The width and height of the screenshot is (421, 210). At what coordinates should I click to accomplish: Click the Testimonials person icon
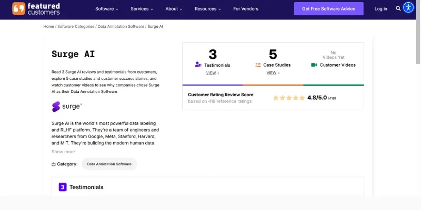198,65
